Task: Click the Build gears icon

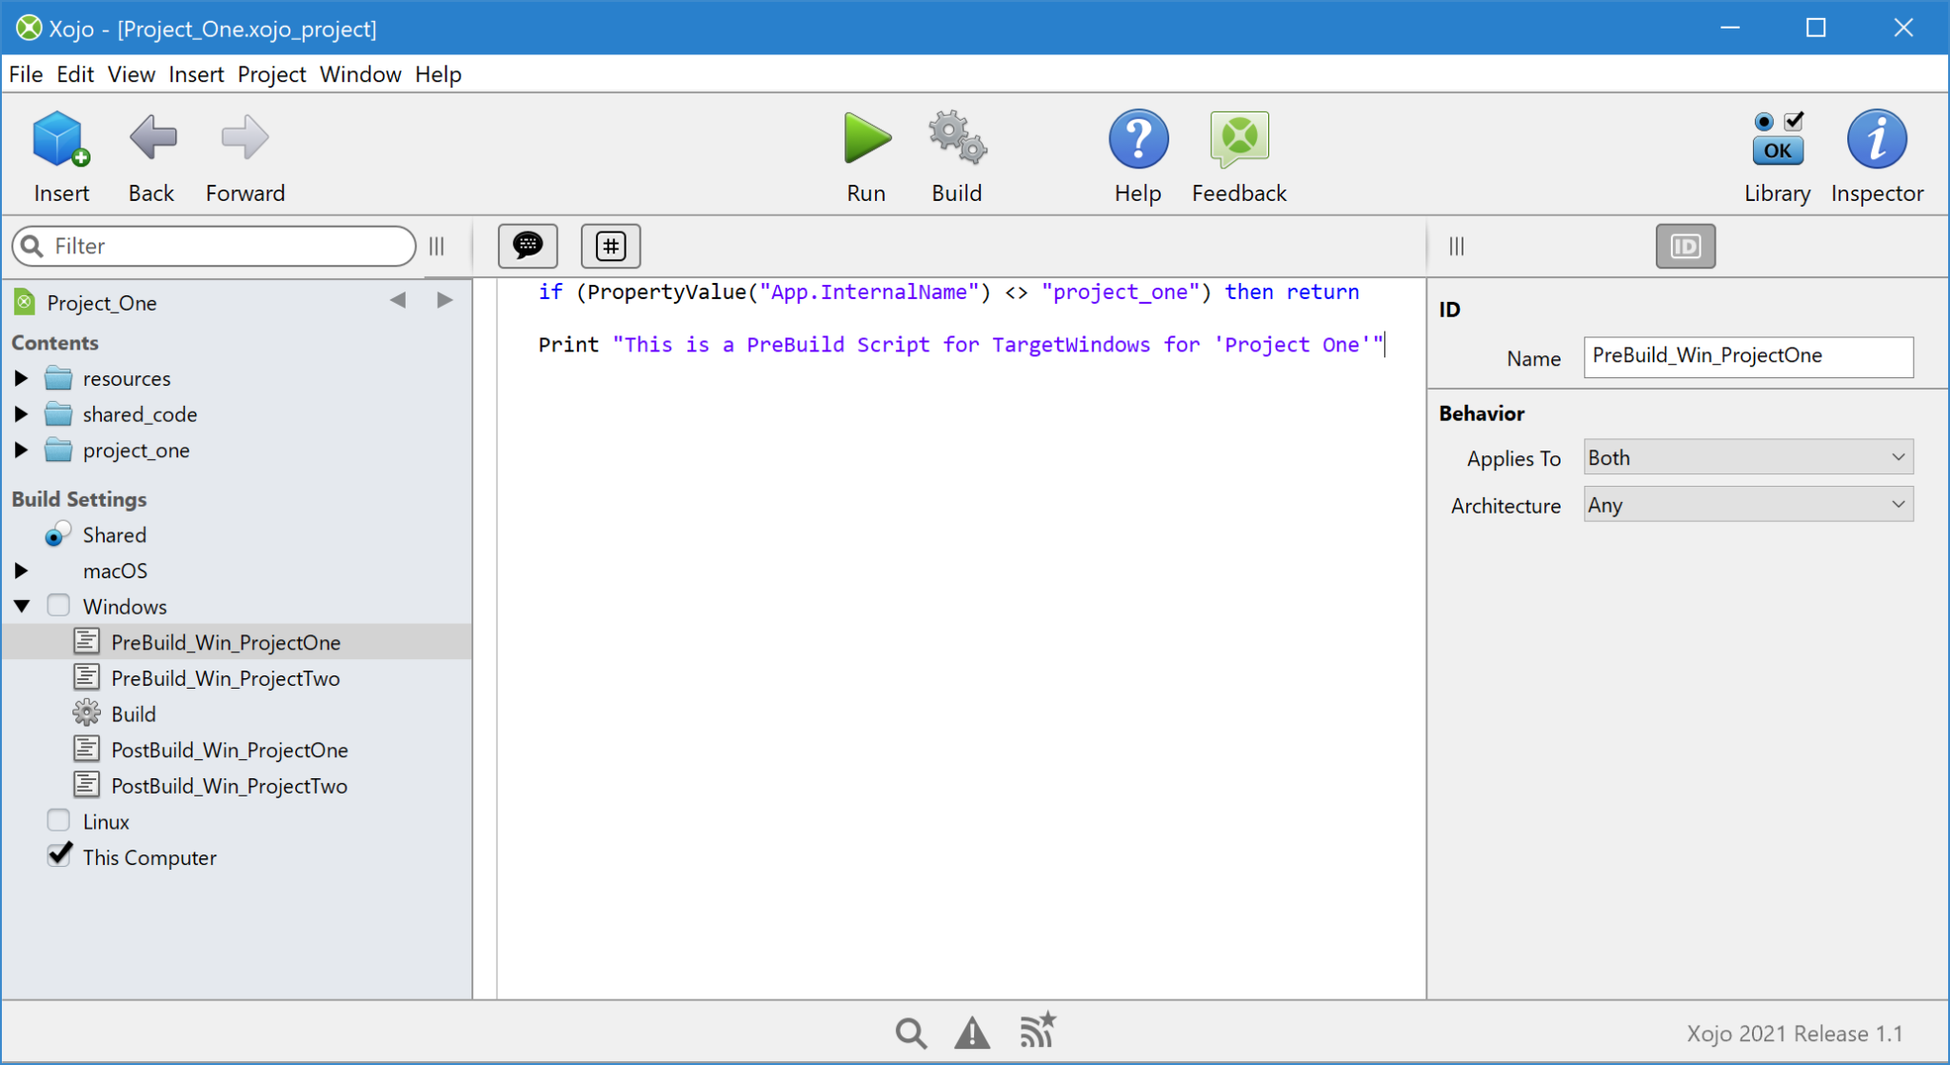Action: [957, 138]
